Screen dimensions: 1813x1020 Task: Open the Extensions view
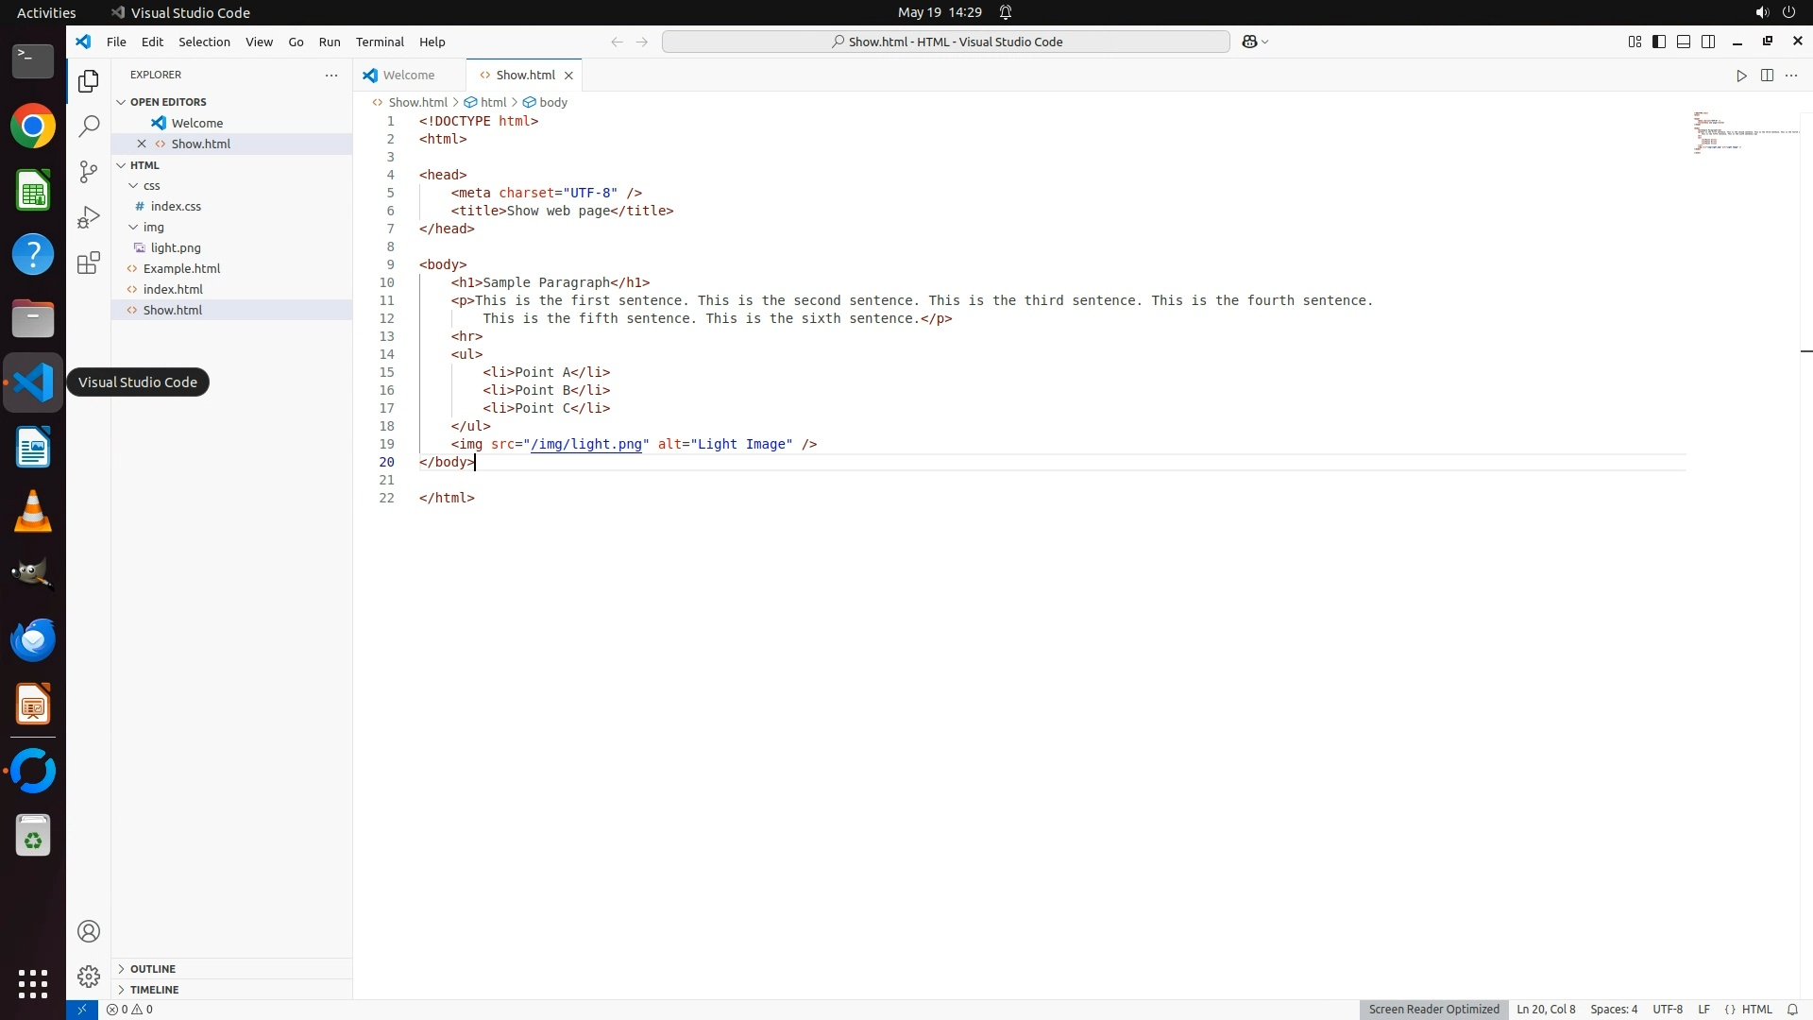(x=89, y=263)
